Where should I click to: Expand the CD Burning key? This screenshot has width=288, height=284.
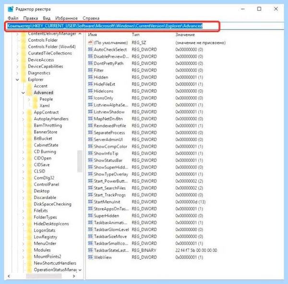pos(23,152)
